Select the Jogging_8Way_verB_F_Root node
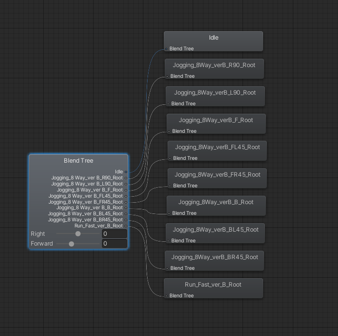 216,123
